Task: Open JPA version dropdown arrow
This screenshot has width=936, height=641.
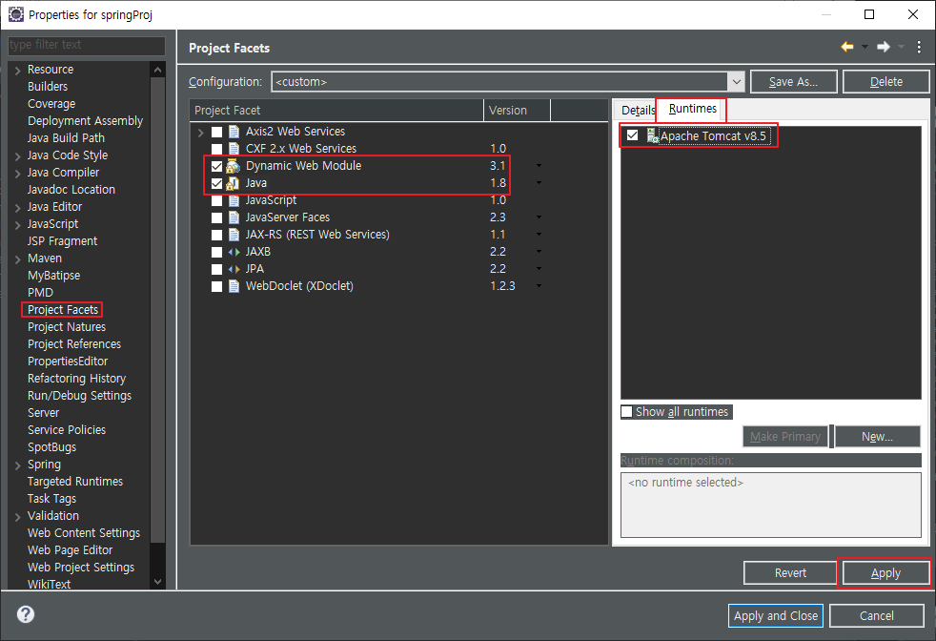Action: click(x=539, y=269)
